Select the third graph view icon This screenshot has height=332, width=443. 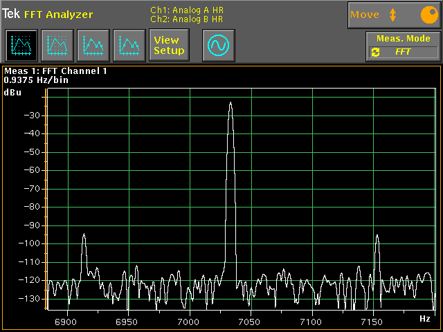[x=93, y=46]
